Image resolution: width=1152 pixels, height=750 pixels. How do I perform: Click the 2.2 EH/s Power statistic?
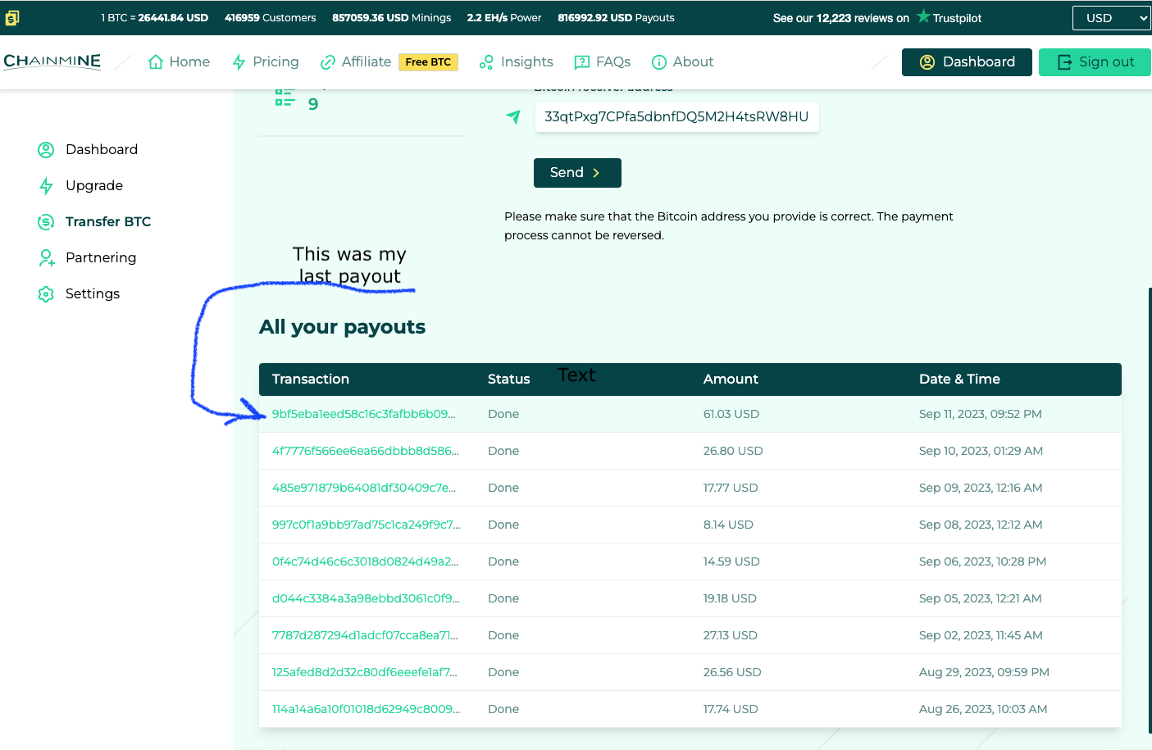tap(504, 18)
